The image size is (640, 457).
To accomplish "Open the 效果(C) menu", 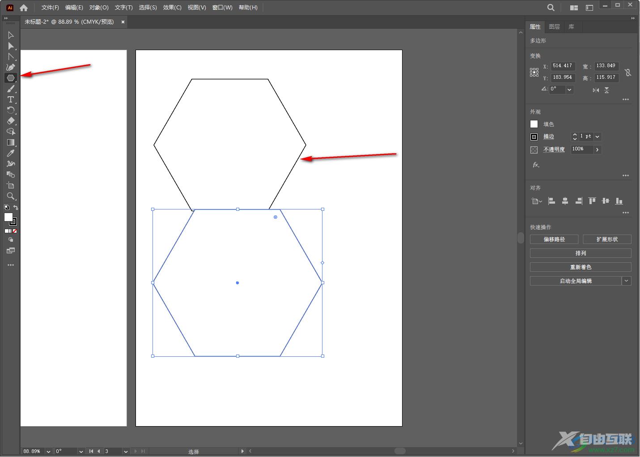I will pos(172,8).
